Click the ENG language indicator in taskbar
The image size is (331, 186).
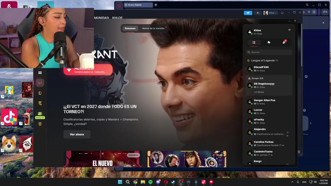(304, 182)
